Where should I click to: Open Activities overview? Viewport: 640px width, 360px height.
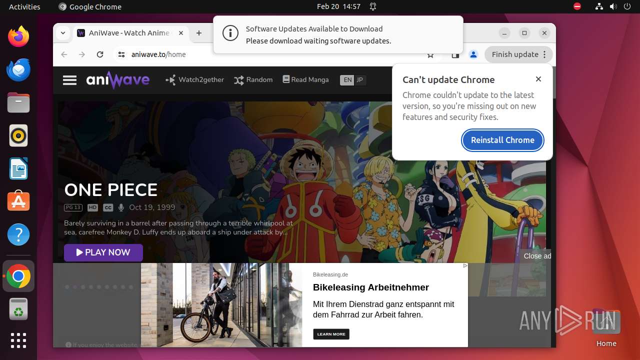coord(24,6)
